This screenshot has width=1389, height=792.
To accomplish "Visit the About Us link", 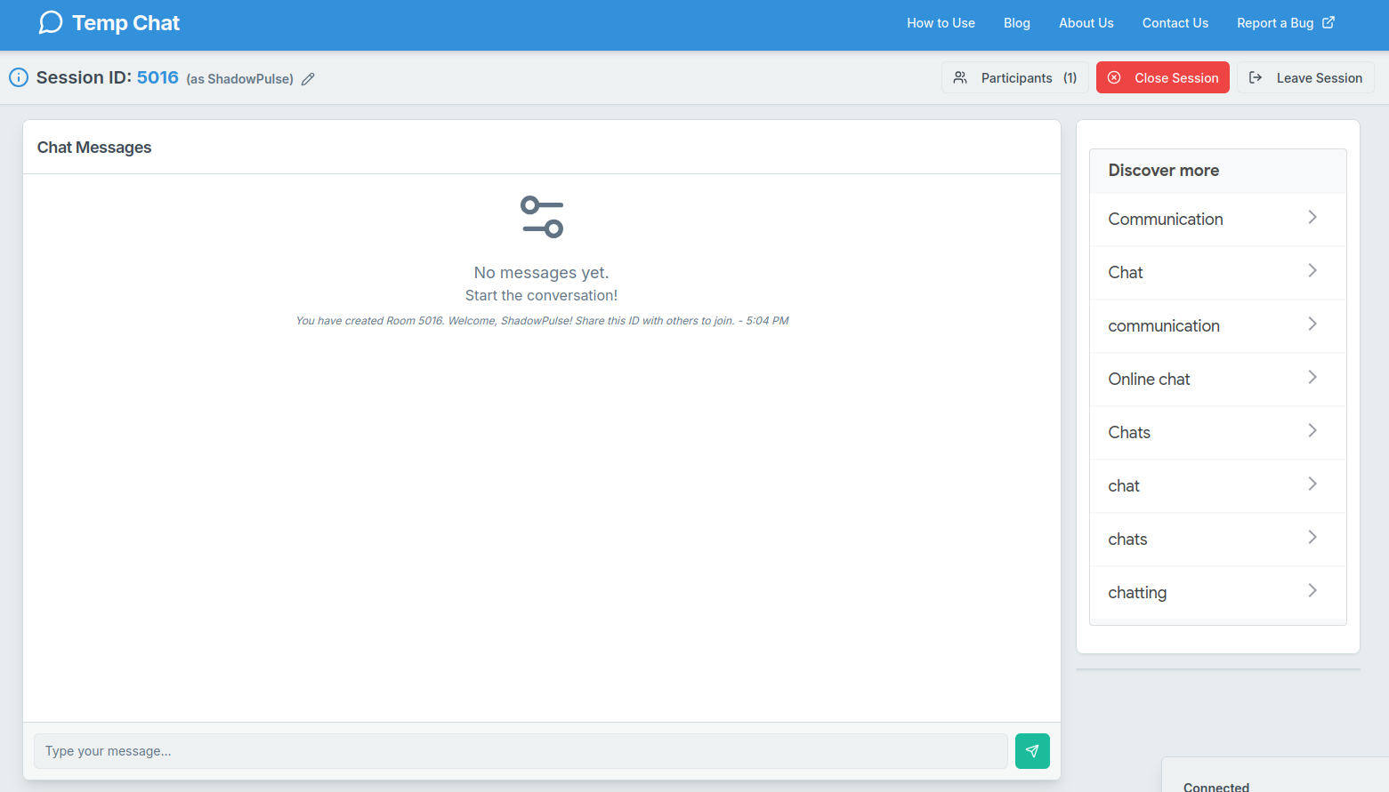I will coord(1086,23).
